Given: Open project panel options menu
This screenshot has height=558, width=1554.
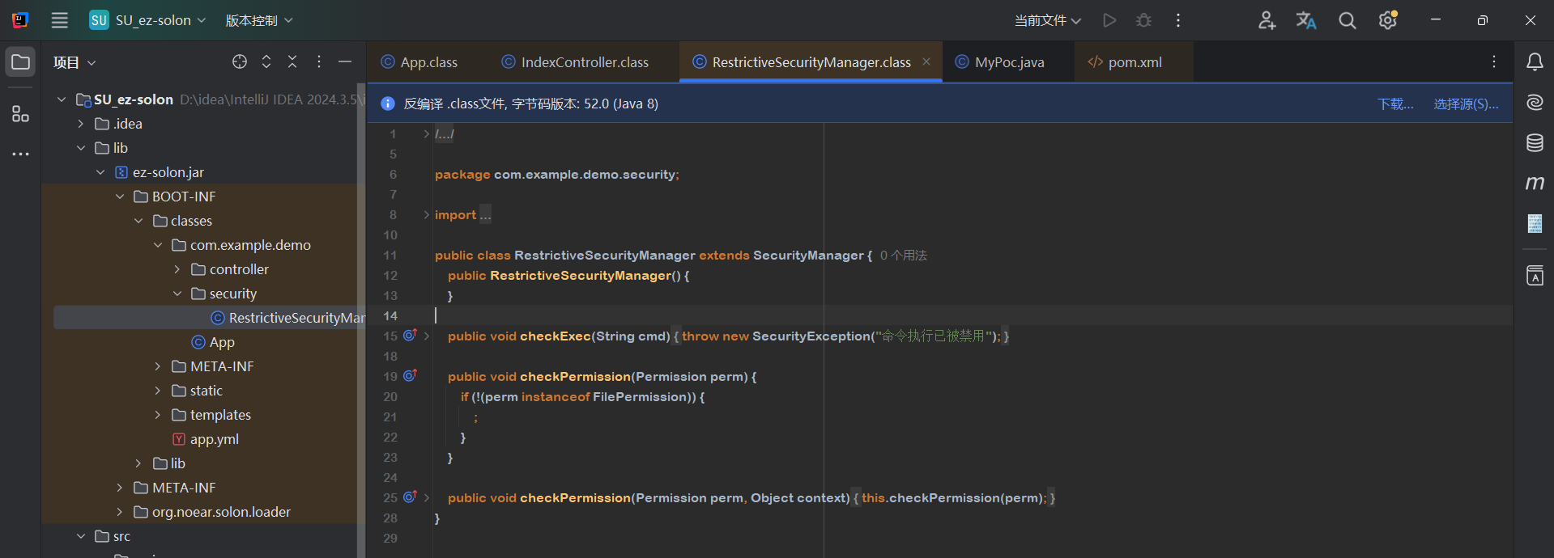Looking at the screenshot, I should click(319, 61).
